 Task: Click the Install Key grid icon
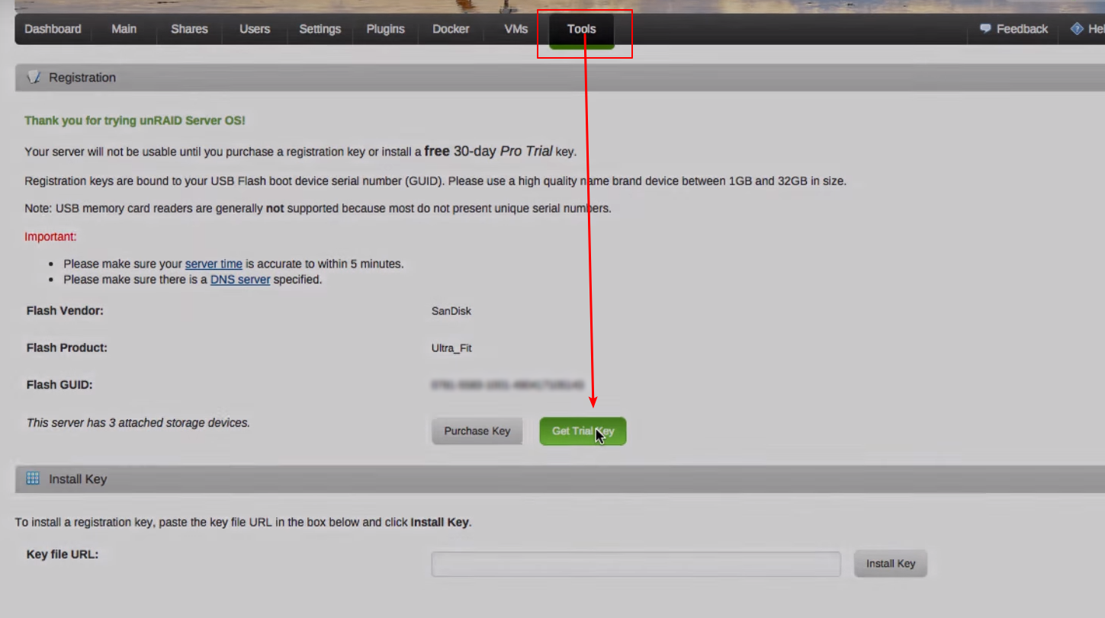pos(33,479)
